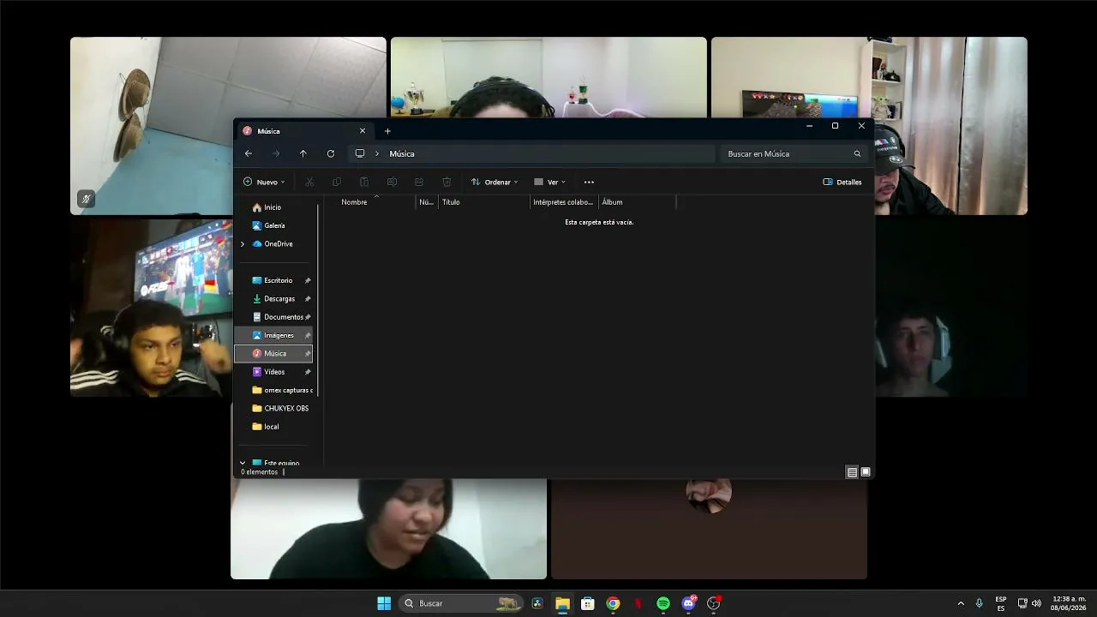
Task: Close the Música tab
Action: click(363, 131)
